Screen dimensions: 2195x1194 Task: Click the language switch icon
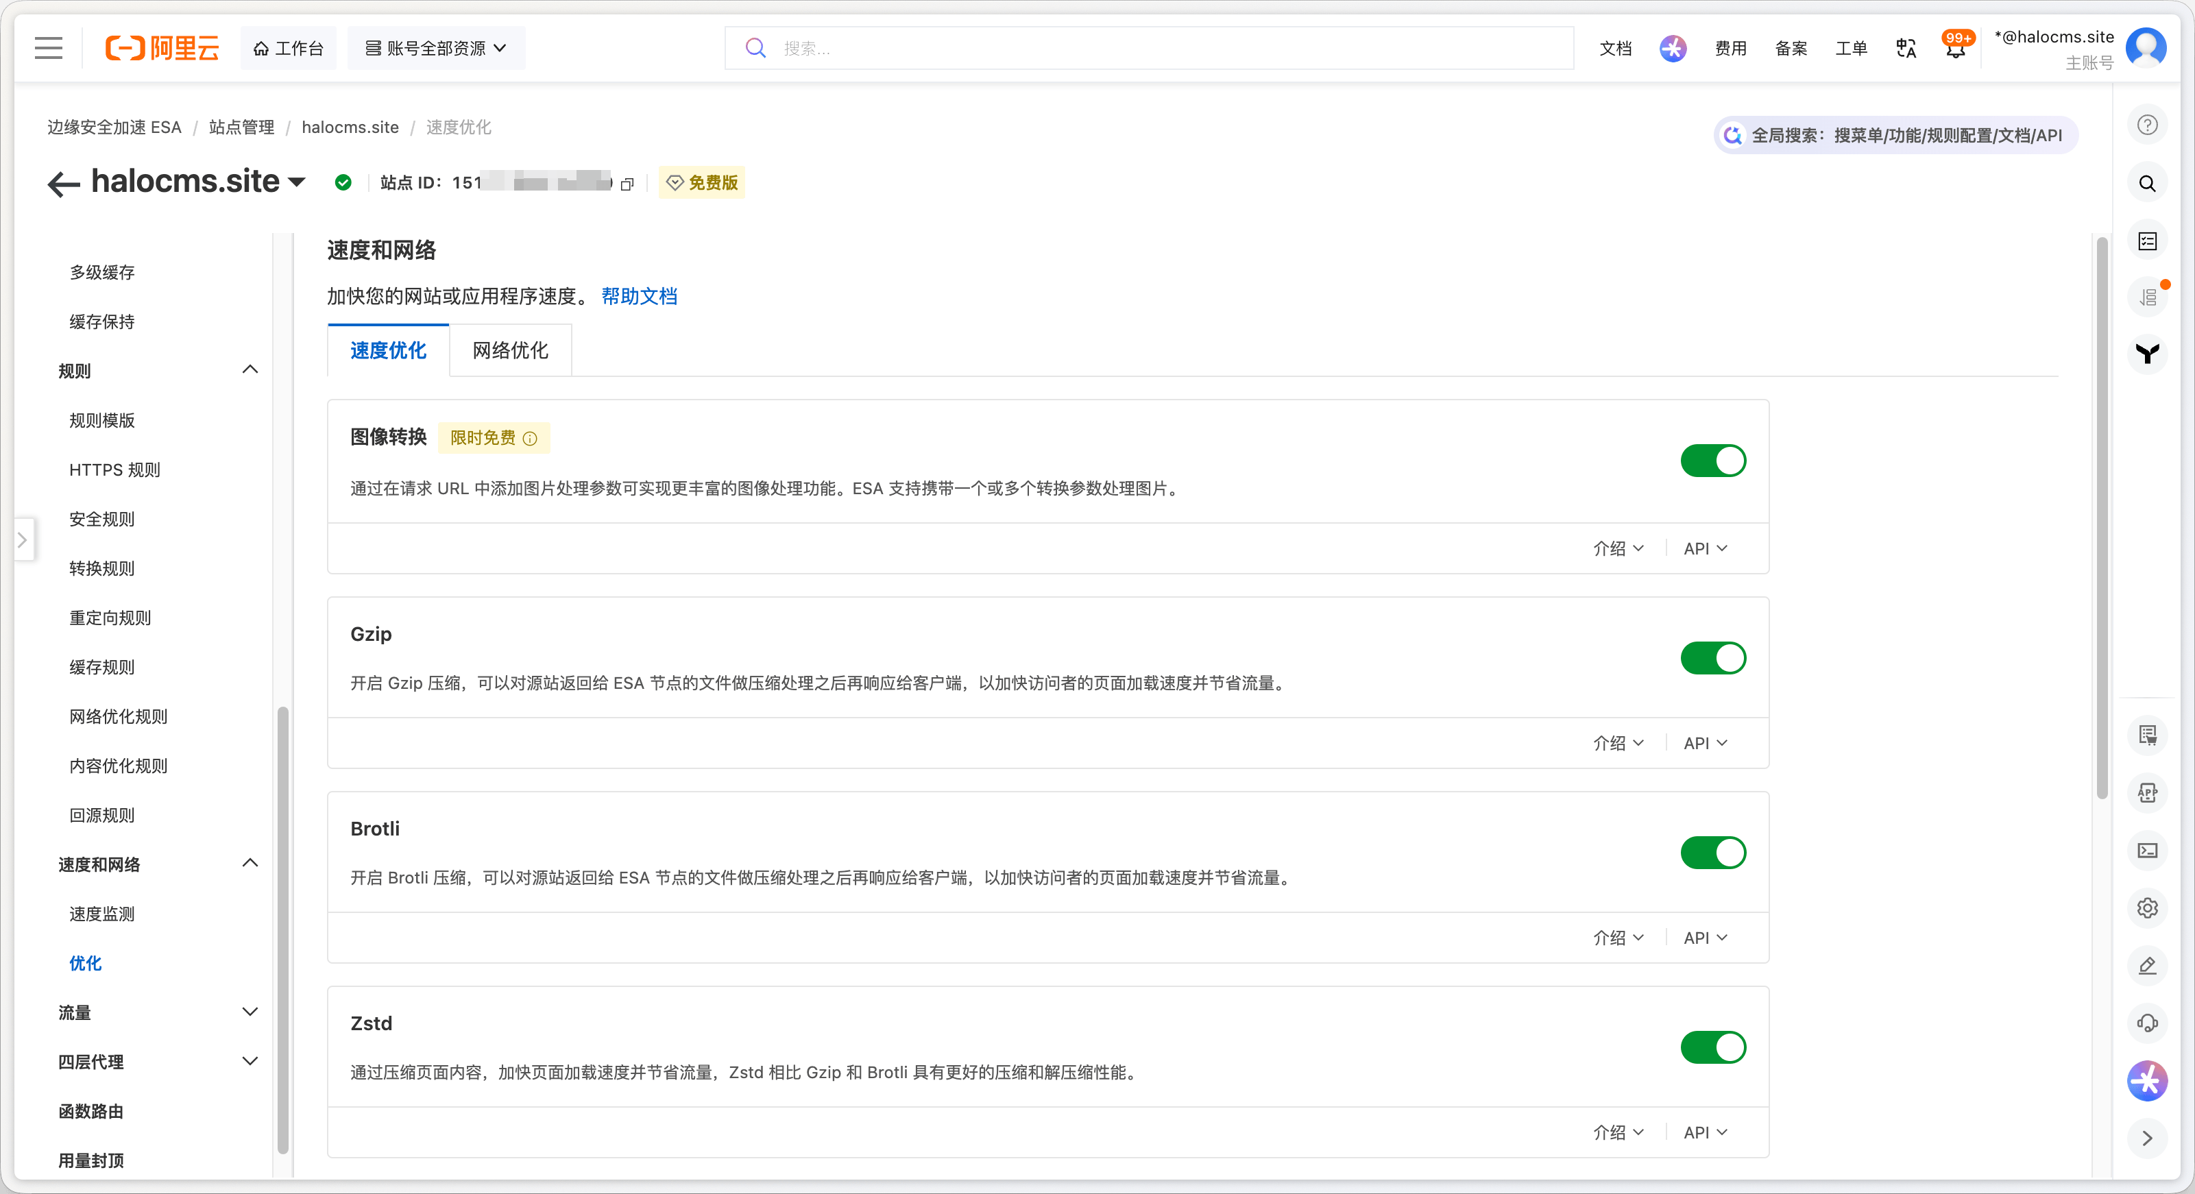click(x=1906, y=49)
